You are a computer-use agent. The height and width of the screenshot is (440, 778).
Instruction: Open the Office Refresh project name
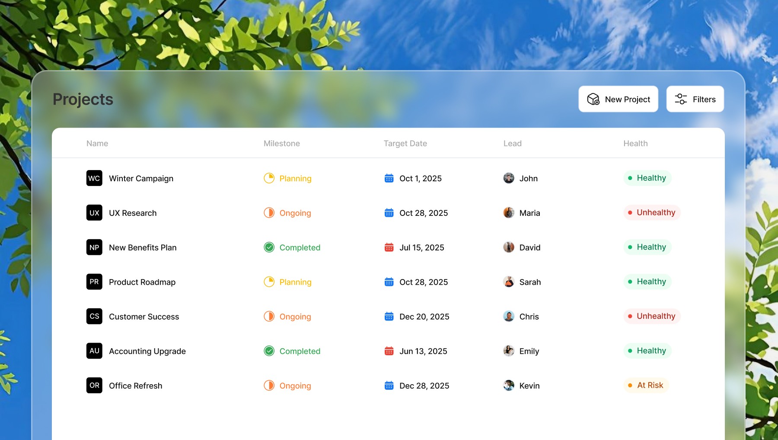(136, 385)
